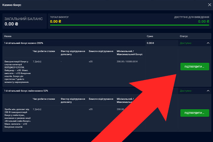Image resolution: width=213 pixels, height=142 pixels.
Task: Confirm the 50% live-casino welcome bonus
Action: pyautogui.click(x=195, y=113)
